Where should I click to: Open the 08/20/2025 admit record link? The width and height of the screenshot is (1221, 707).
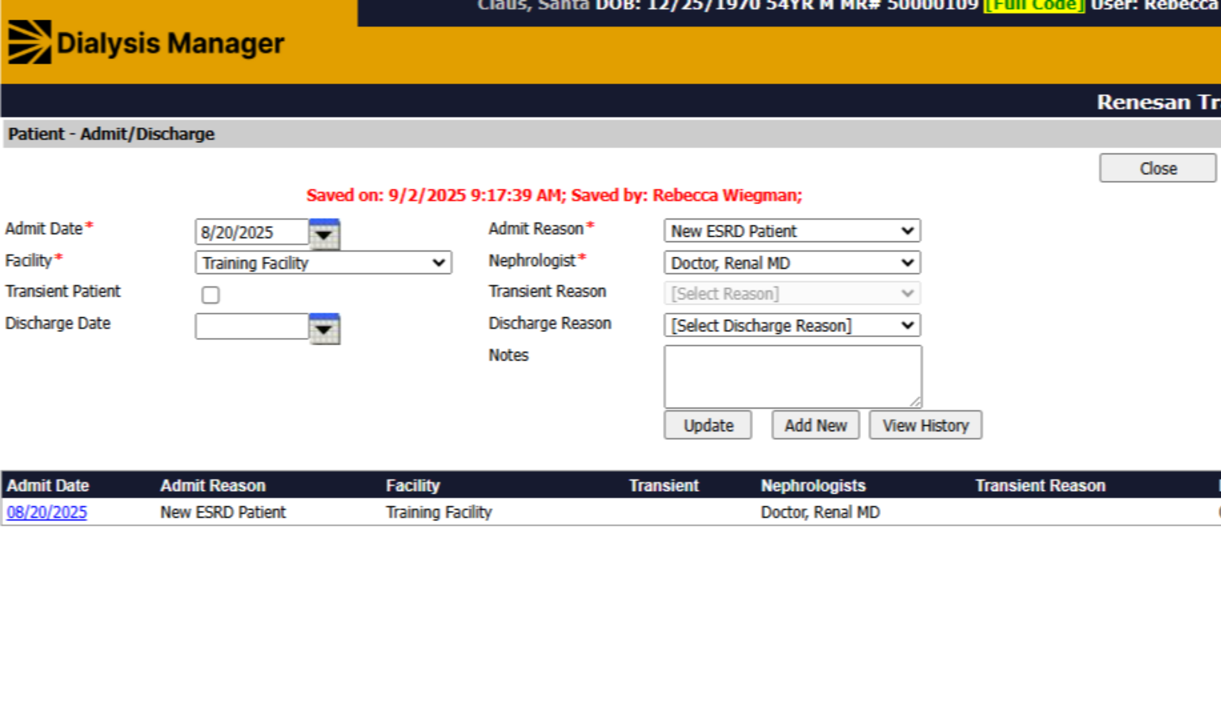(x=47, y=512)
